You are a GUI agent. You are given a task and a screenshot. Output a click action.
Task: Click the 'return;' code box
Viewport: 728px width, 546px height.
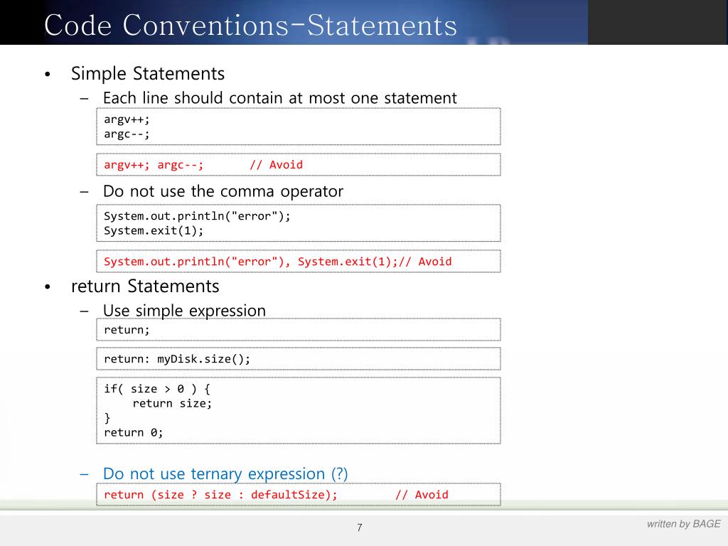(x=298, y=330)
